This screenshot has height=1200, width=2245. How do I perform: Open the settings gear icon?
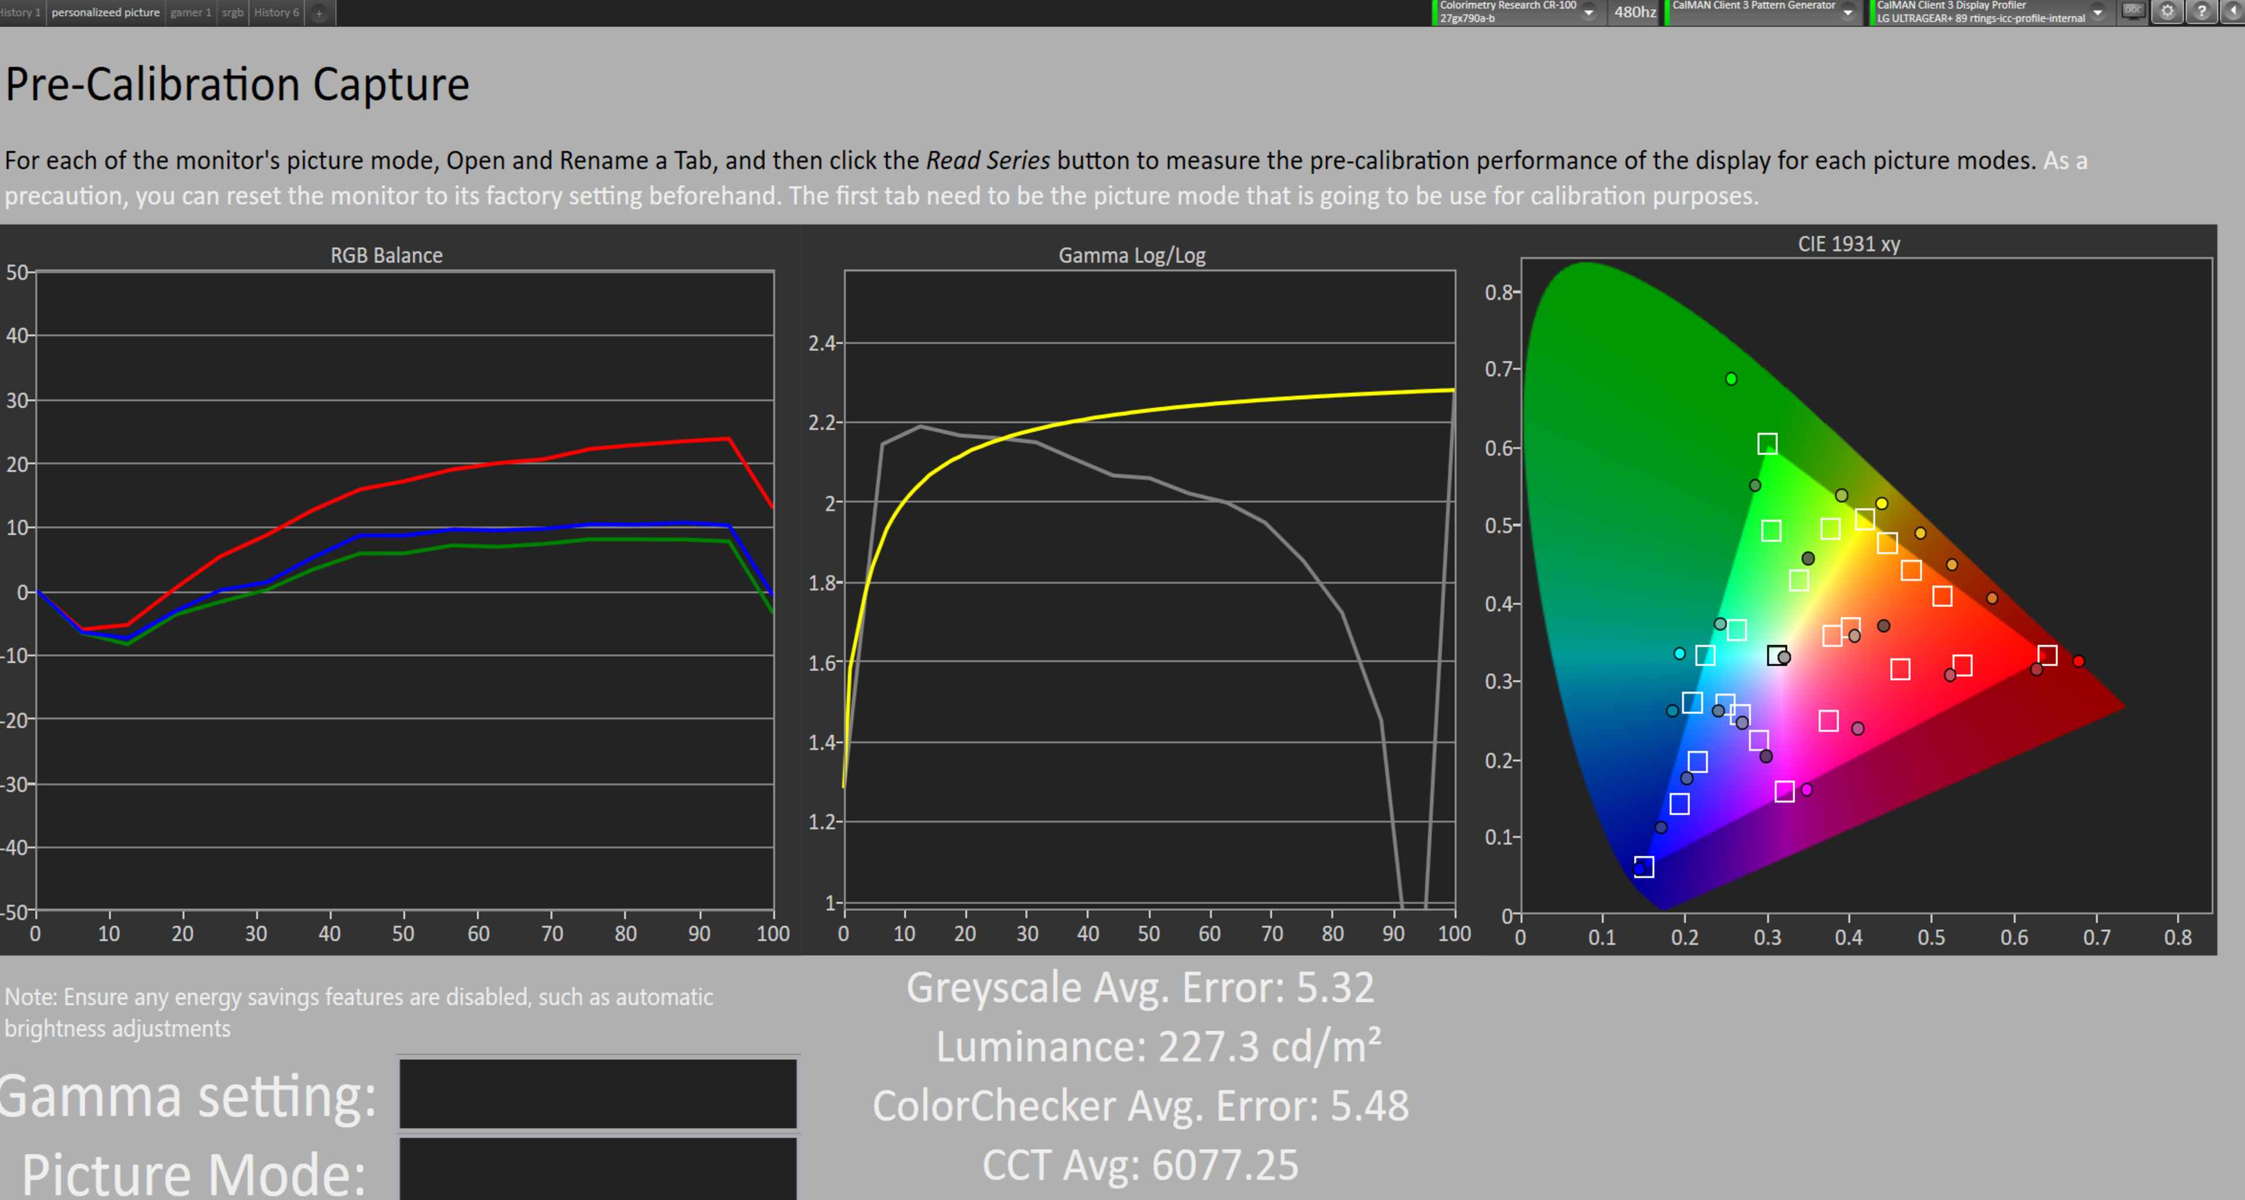click(2167, 11)
